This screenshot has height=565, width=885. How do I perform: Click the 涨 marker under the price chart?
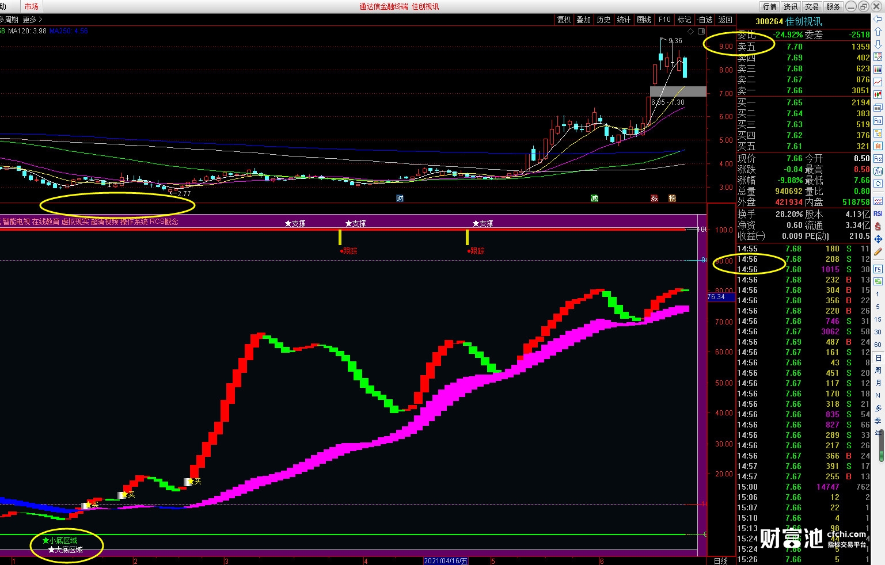pyautogui.click(x=654, y=198)
